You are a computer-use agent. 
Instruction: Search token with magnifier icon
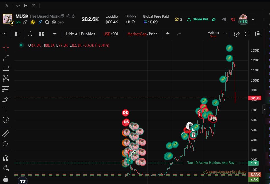point(47,22)
